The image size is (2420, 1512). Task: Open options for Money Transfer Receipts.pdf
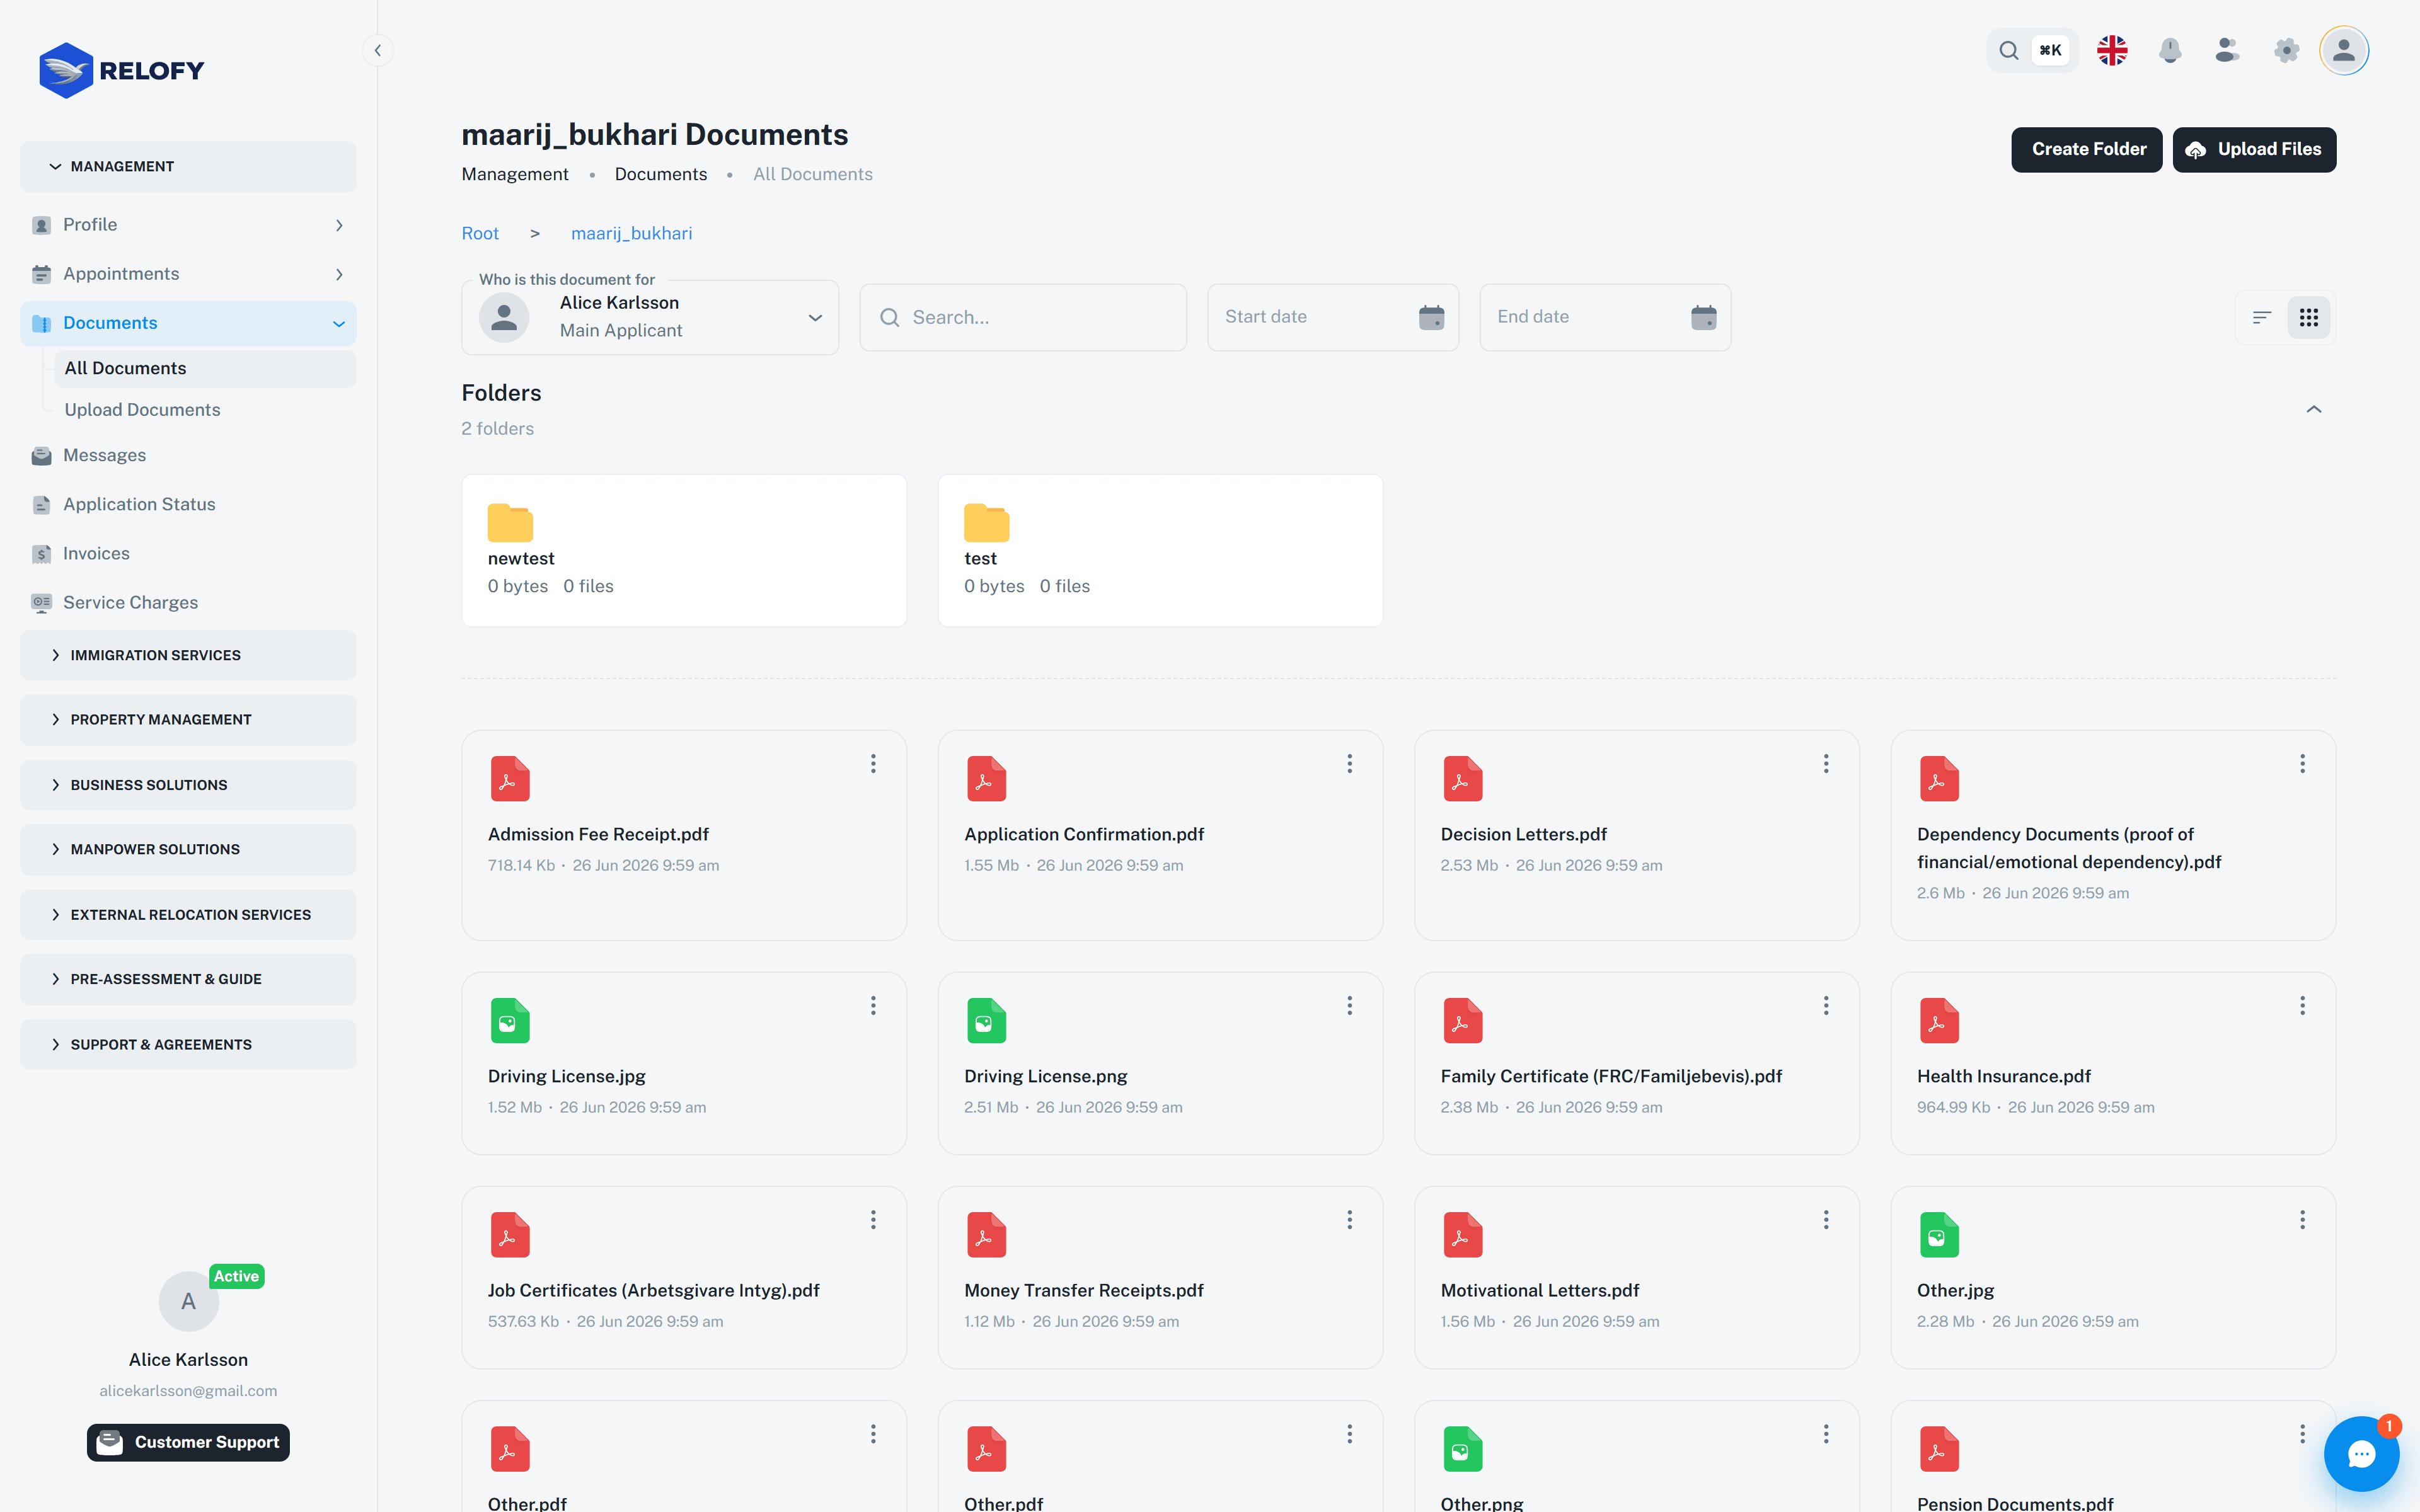[1349, 1220]
